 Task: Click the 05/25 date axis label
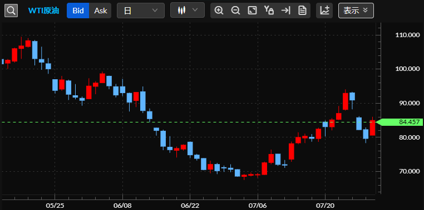55,206
